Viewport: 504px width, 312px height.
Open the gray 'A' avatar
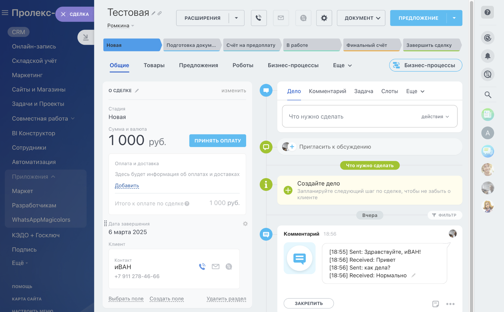pyautogui.click(x=487, y=133)
